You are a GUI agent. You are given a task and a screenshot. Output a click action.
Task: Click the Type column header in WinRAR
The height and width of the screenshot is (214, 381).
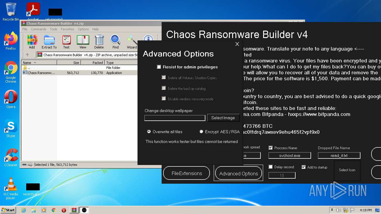[x=121, y=63]
